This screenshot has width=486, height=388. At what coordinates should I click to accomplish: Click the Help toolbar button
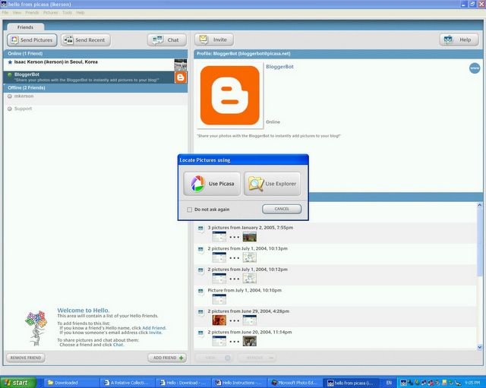pos(459,39)
